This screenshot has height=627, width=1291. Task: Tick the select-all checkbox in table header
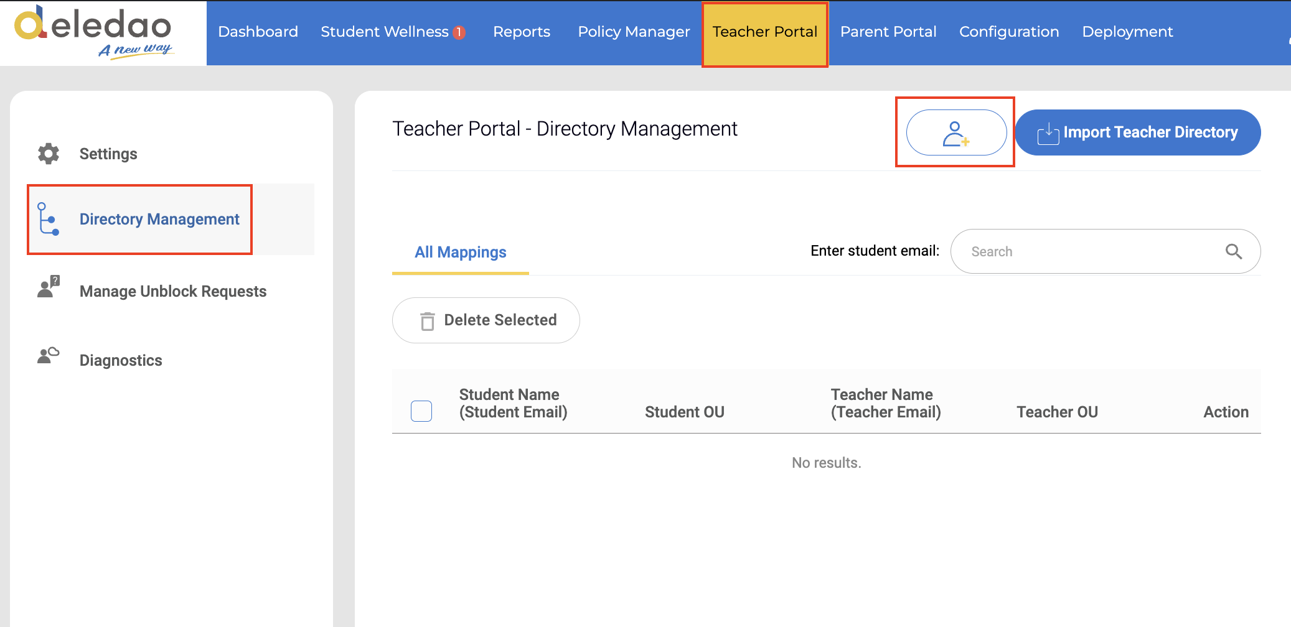(421, 411)
